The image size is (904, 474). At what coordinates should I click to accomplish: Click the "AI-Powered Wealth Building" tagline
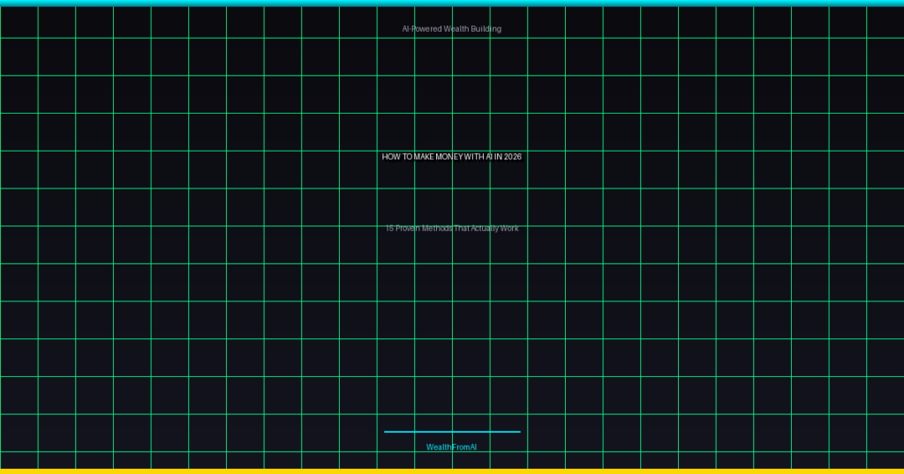(x=451, y=29)
